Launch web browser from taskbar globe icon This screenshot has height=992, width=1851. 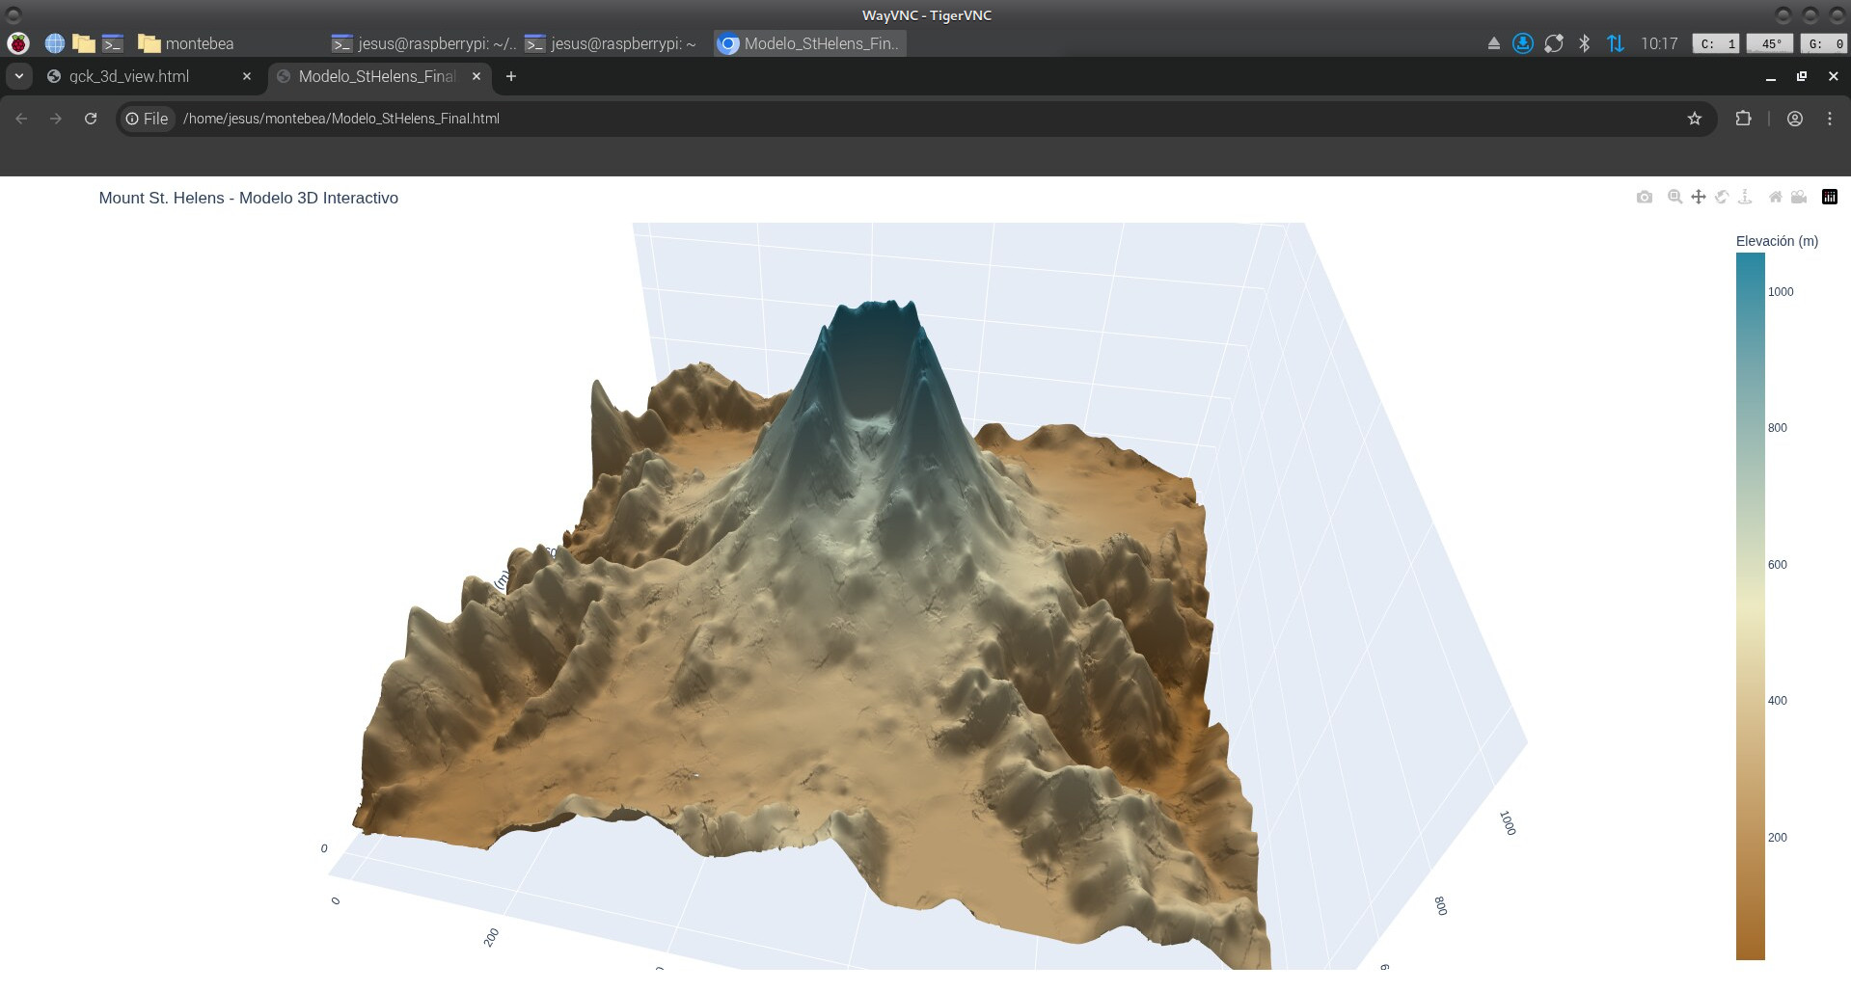point(55,43)
